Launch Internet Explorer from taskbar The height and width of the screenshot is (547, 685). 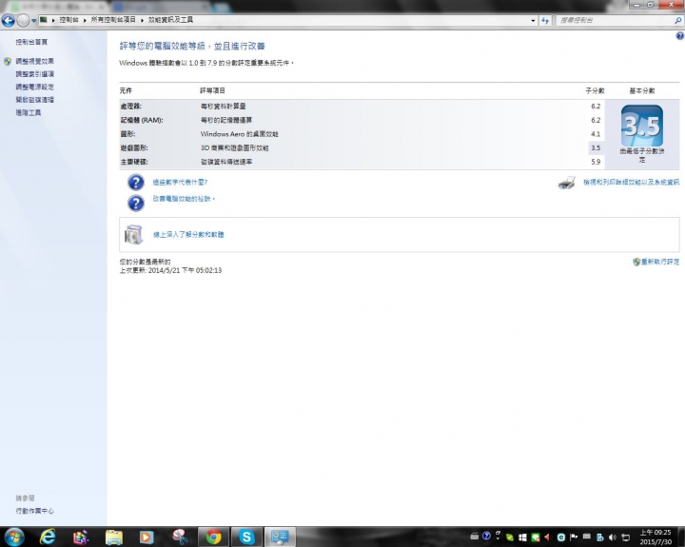[x=48, y=537]
